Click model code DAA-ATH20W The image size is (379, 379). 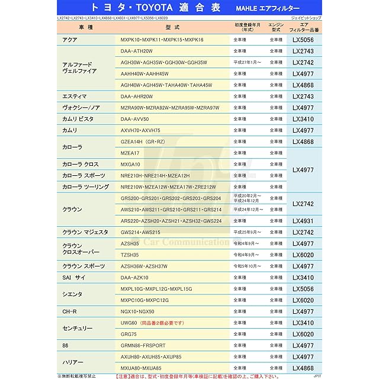coord(137,52)
